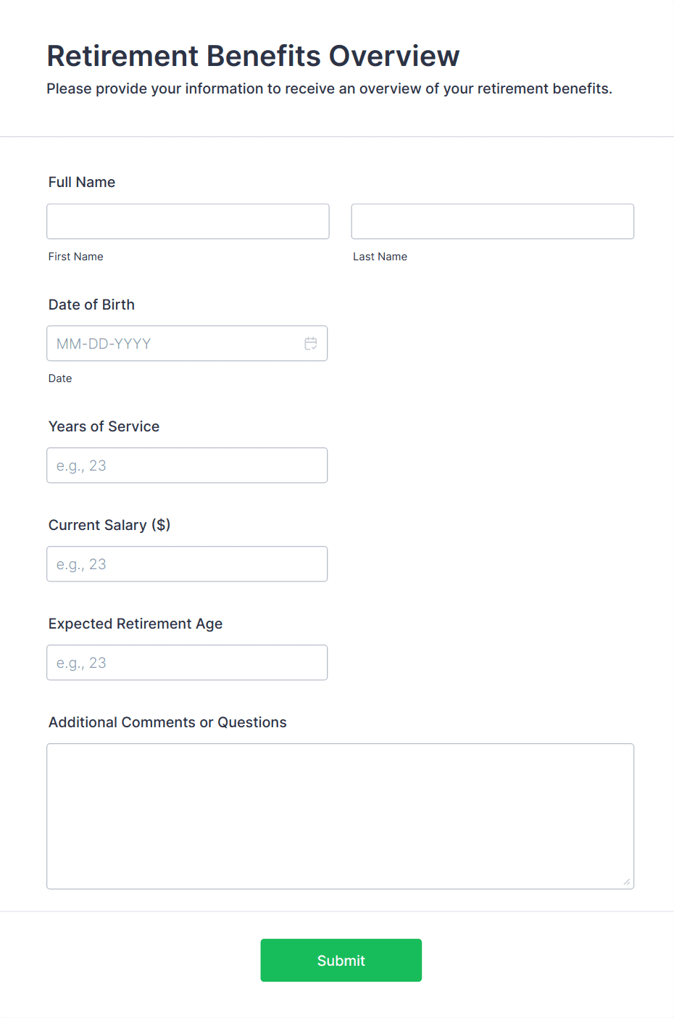Click the Expected Retirement Age input box
This screenshot has width=674, height=1018.
(x=187, y=663)
